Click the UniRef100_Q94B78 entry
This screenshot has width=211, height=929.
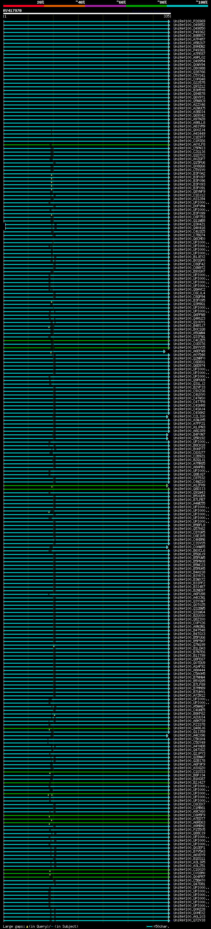point(189,94)
